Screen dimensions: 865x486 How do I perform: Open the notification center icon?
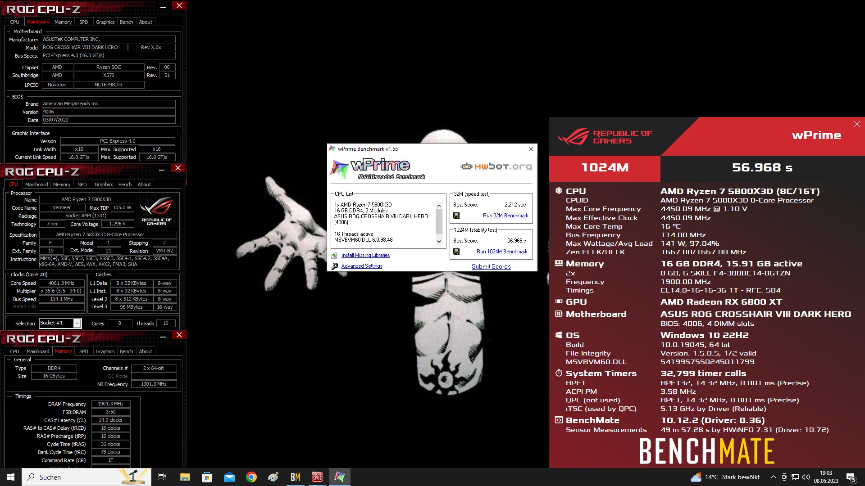pyautogui.click(x=851, y=477)
